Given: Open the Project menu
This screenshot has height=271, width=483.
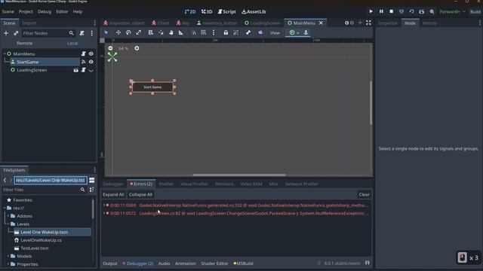Looking at the screenshot, I should (x=26, y=12).
